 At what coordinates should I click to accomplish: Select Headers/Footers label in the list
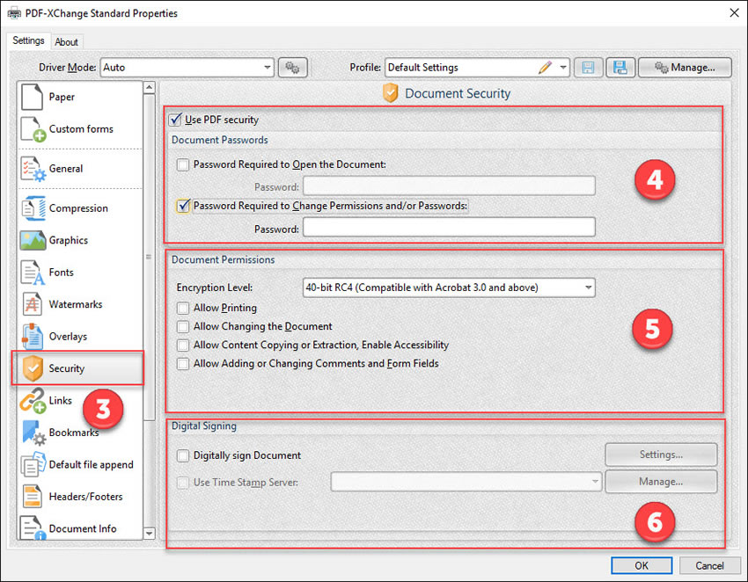tap(85, 496)
